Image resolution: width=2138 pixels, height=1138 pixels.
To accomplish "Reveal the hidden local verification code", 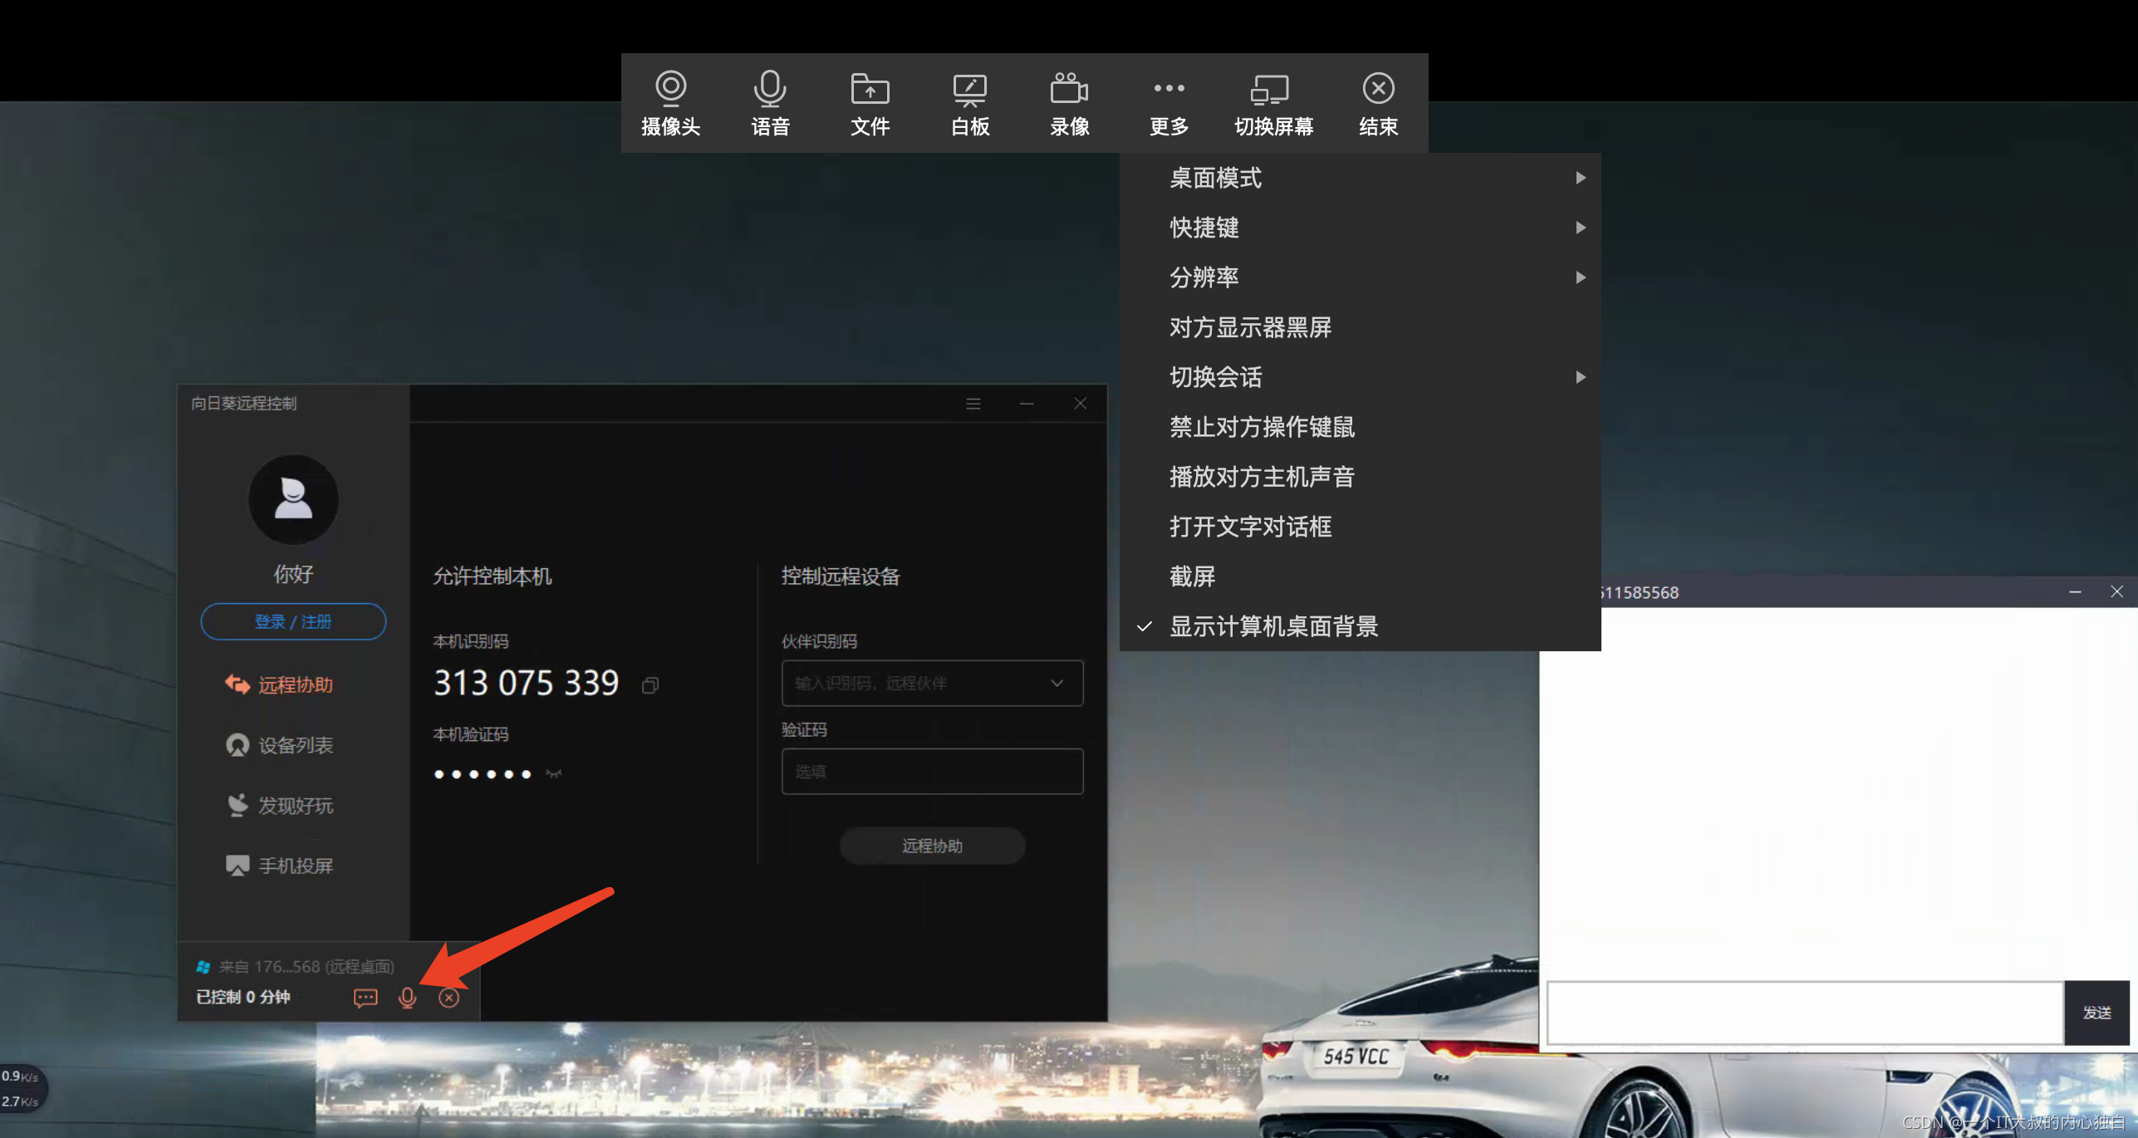I will point(554,774).
